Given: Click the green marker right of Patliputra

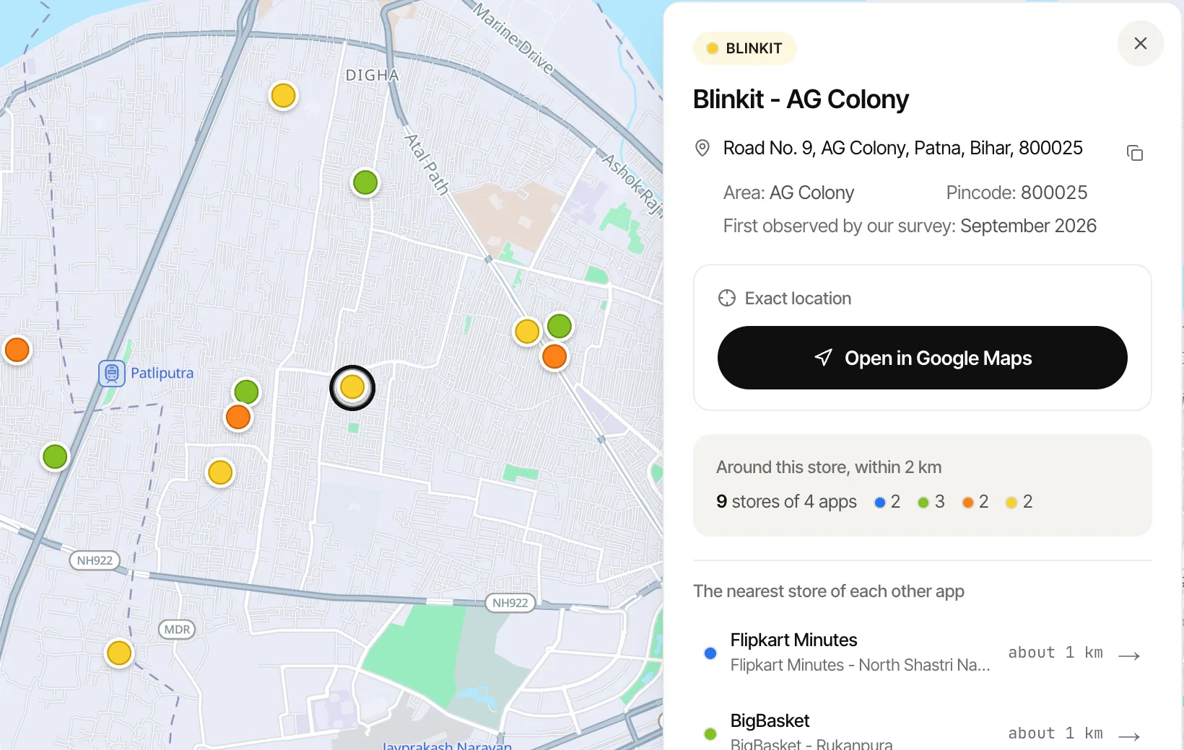Looking at the screenshot, I should pyautogui.click(x=246, y=392).
